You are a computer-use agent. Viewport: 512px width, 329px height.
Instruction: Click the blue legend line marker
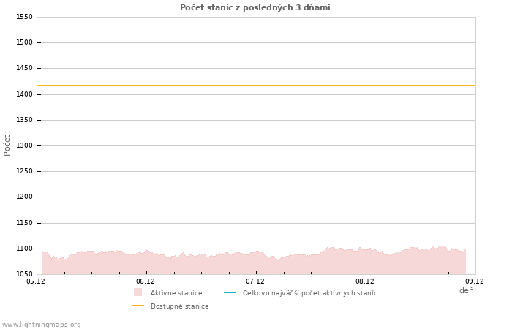pyautogui.click(x=230, y=292)
